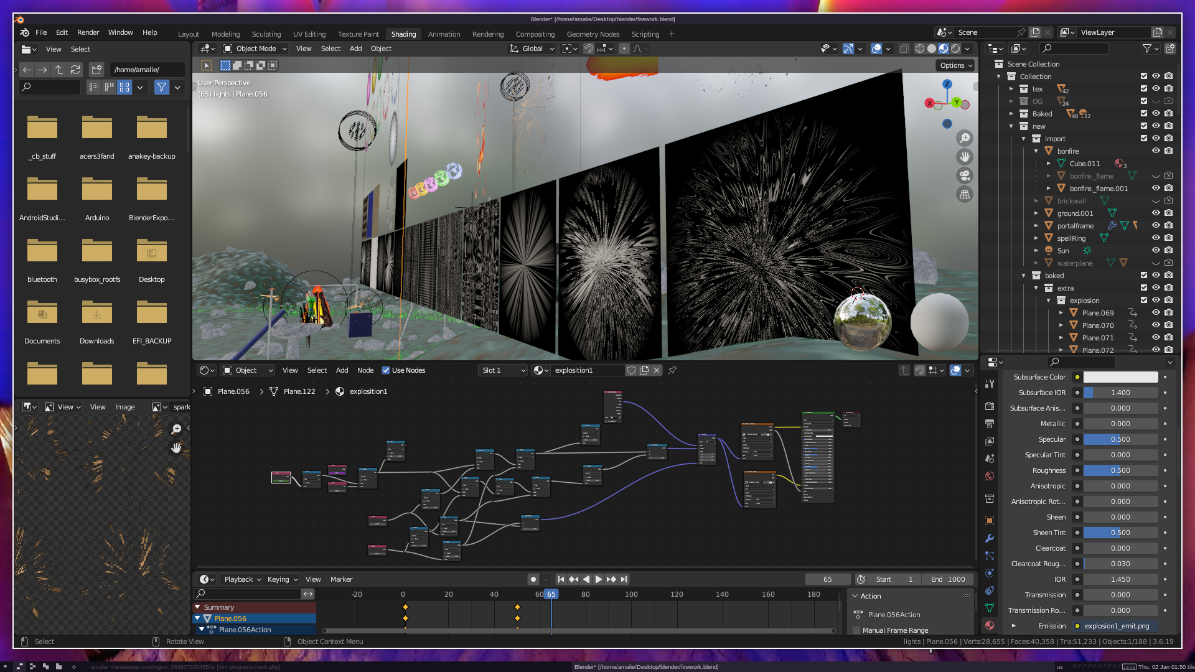Adjust the Roughness value slider

1120,470
